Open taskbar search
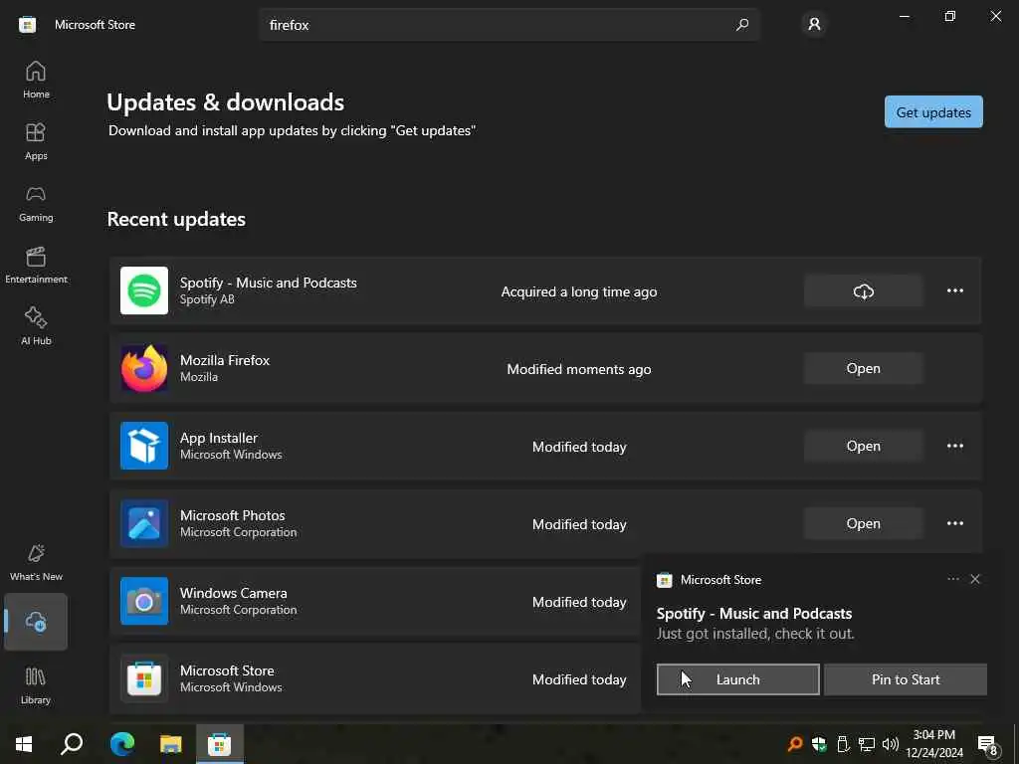 pyautogui.click(x=72, y=744)
